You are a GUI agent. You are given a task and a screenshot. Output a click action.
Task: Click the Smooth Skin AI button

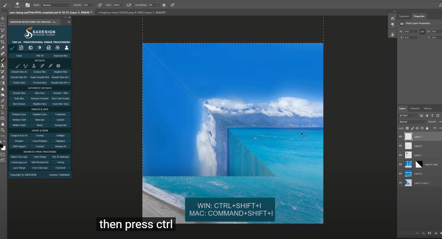click(19, 72)
